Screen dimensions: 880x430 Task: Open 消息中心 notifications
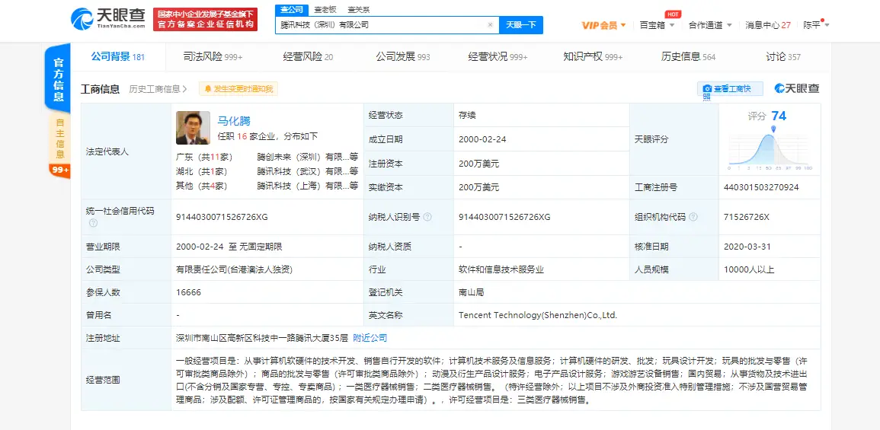click(768, 25)
